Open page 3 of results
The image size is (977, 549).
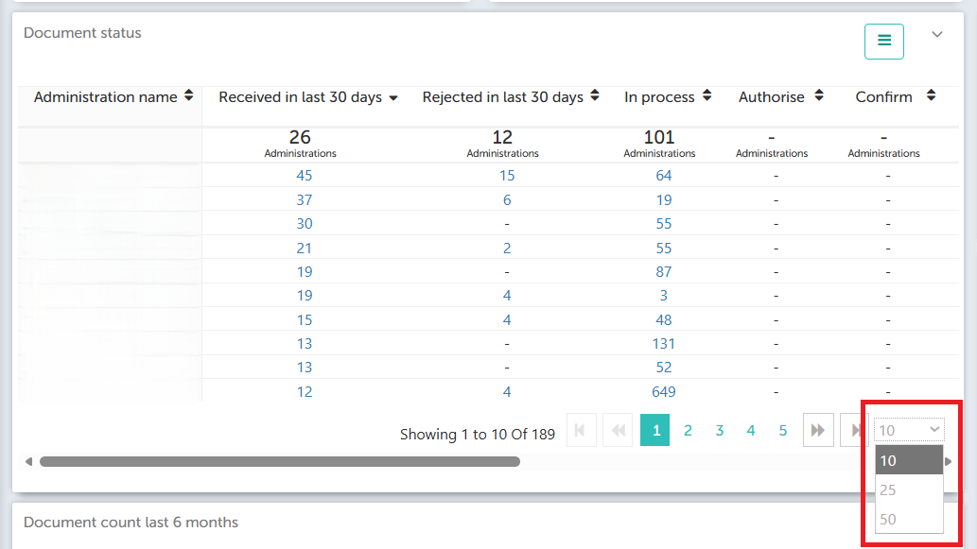719,431
